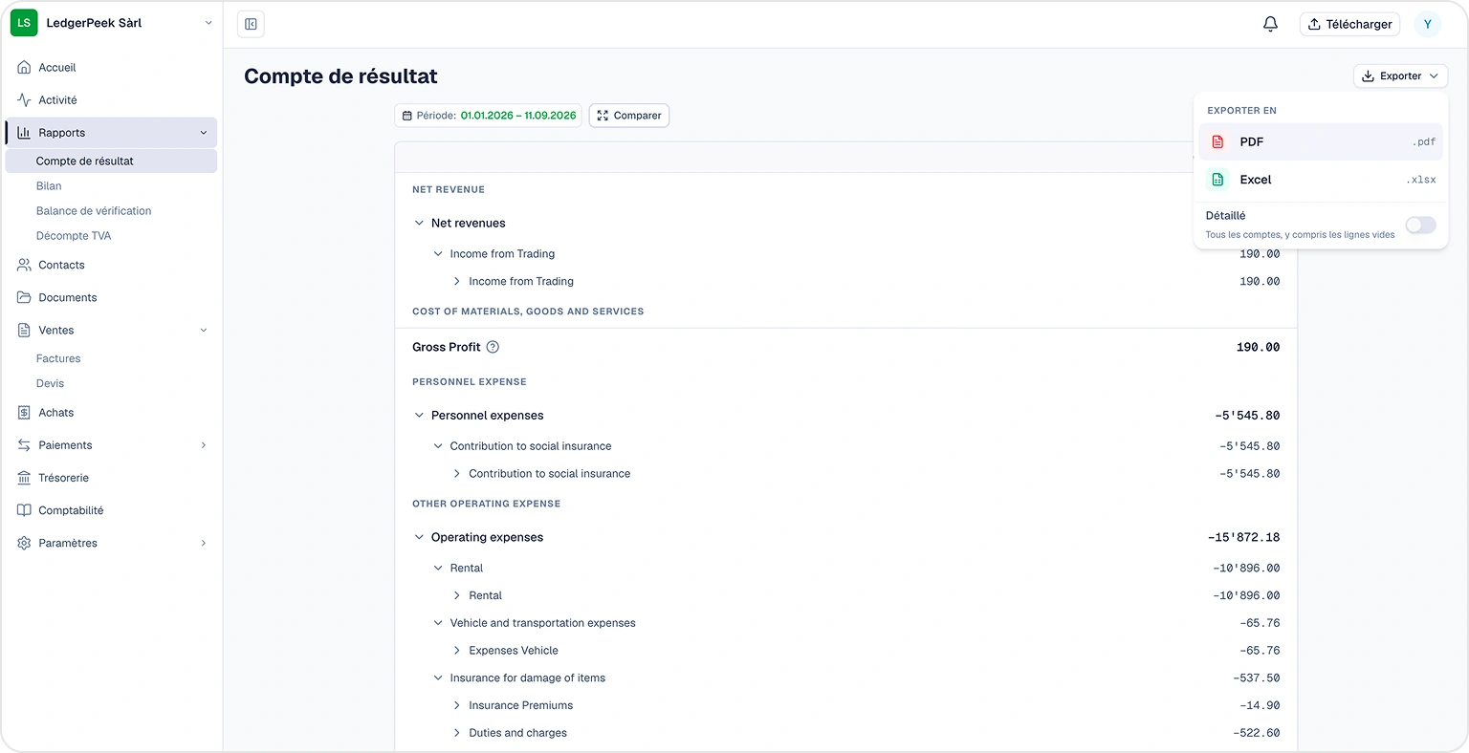Click the green Excel file icon
The image size is (1469, 753).
tap(1217, 180)
